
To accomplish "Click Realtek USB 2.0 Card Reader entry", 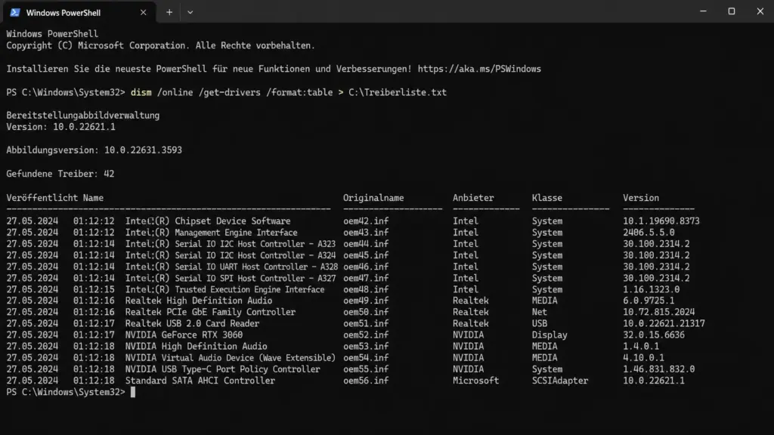I will (x=192, y=323).
